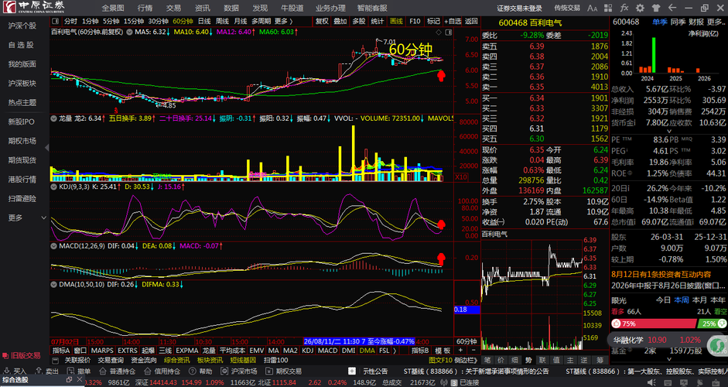The width and height of the screenshot is (728, 387).
Task: Switch to the 日线 period tab
Action: click(203, 22)
